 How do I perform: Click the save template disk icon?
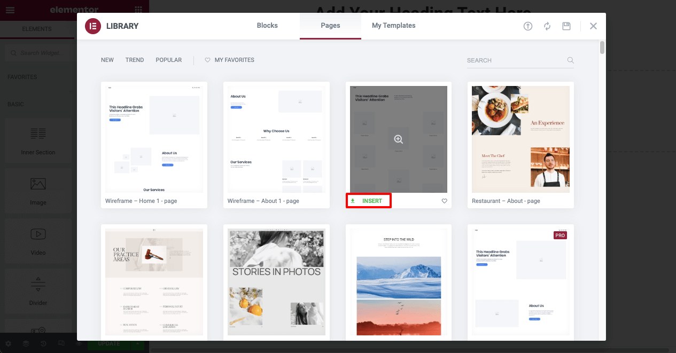click(x=566, y=26)
